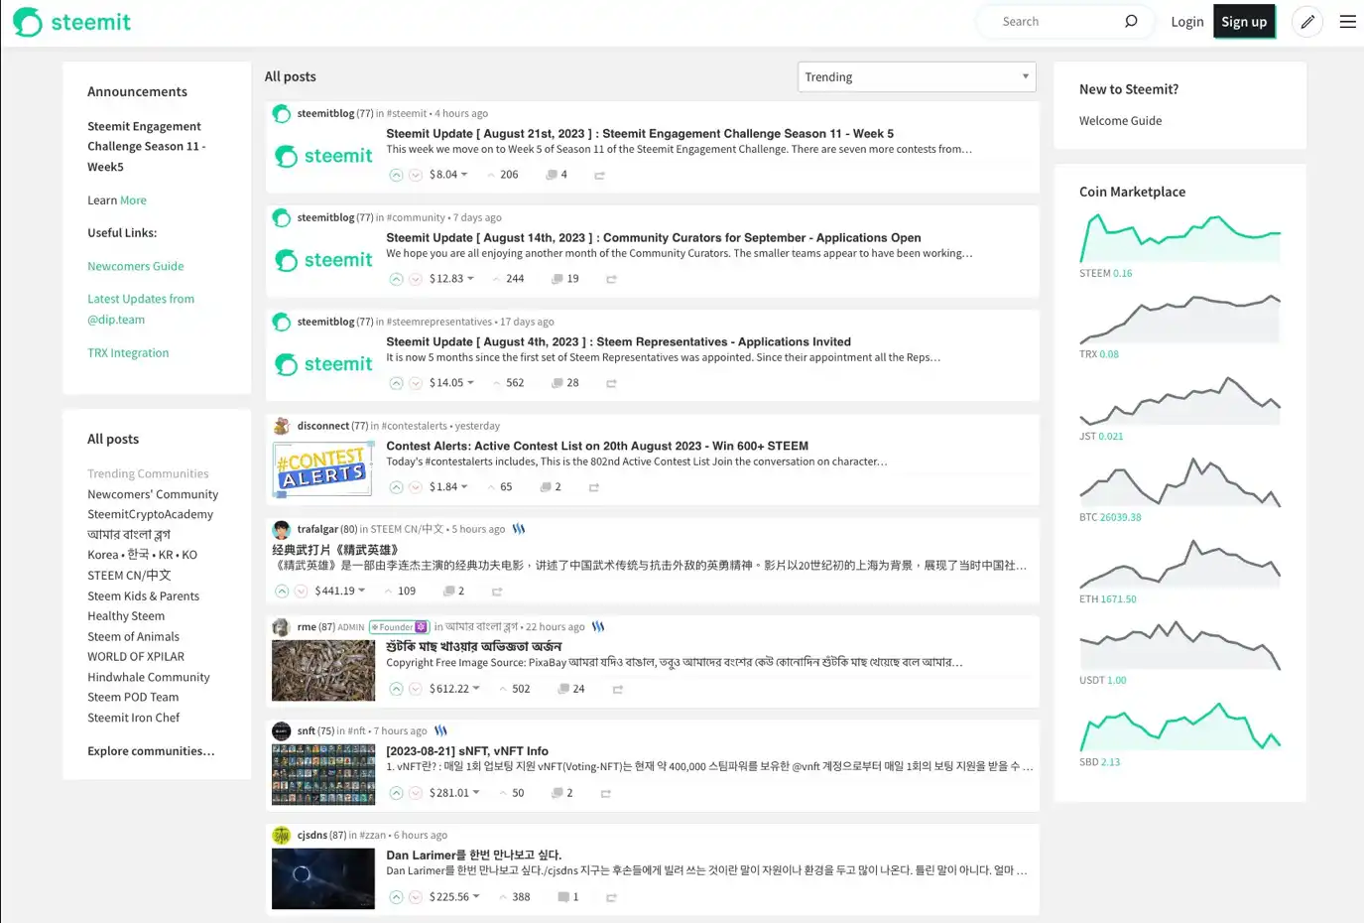Viewport: 1364px width, 923px height.
Task: Open comments icon on the August 21st update post
Action: click(553, 174)
